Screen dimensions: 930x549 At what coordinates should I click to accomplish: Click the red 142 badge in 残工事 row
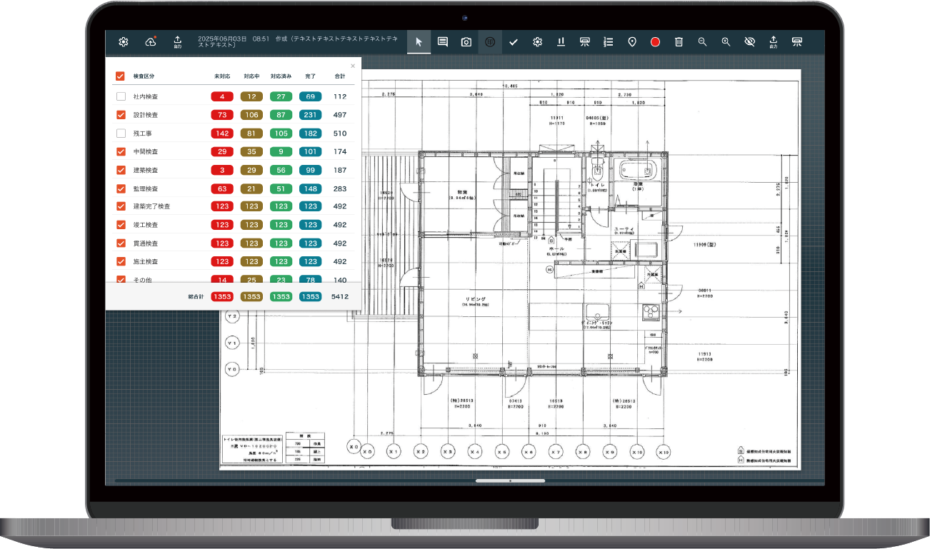(222, 134)
